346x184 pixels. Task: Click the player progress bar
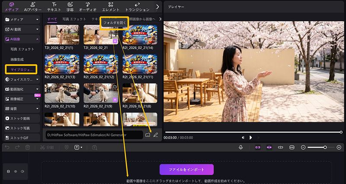click(254, 132)
